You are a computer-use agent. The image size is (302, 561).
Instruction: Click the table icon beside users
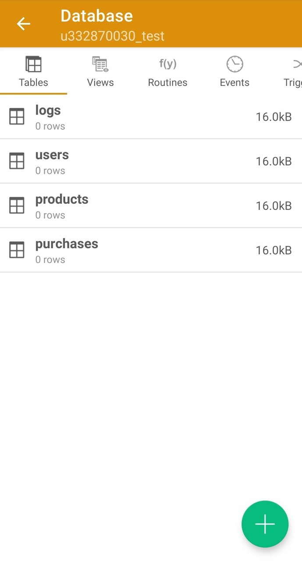(x=17, y=161)
